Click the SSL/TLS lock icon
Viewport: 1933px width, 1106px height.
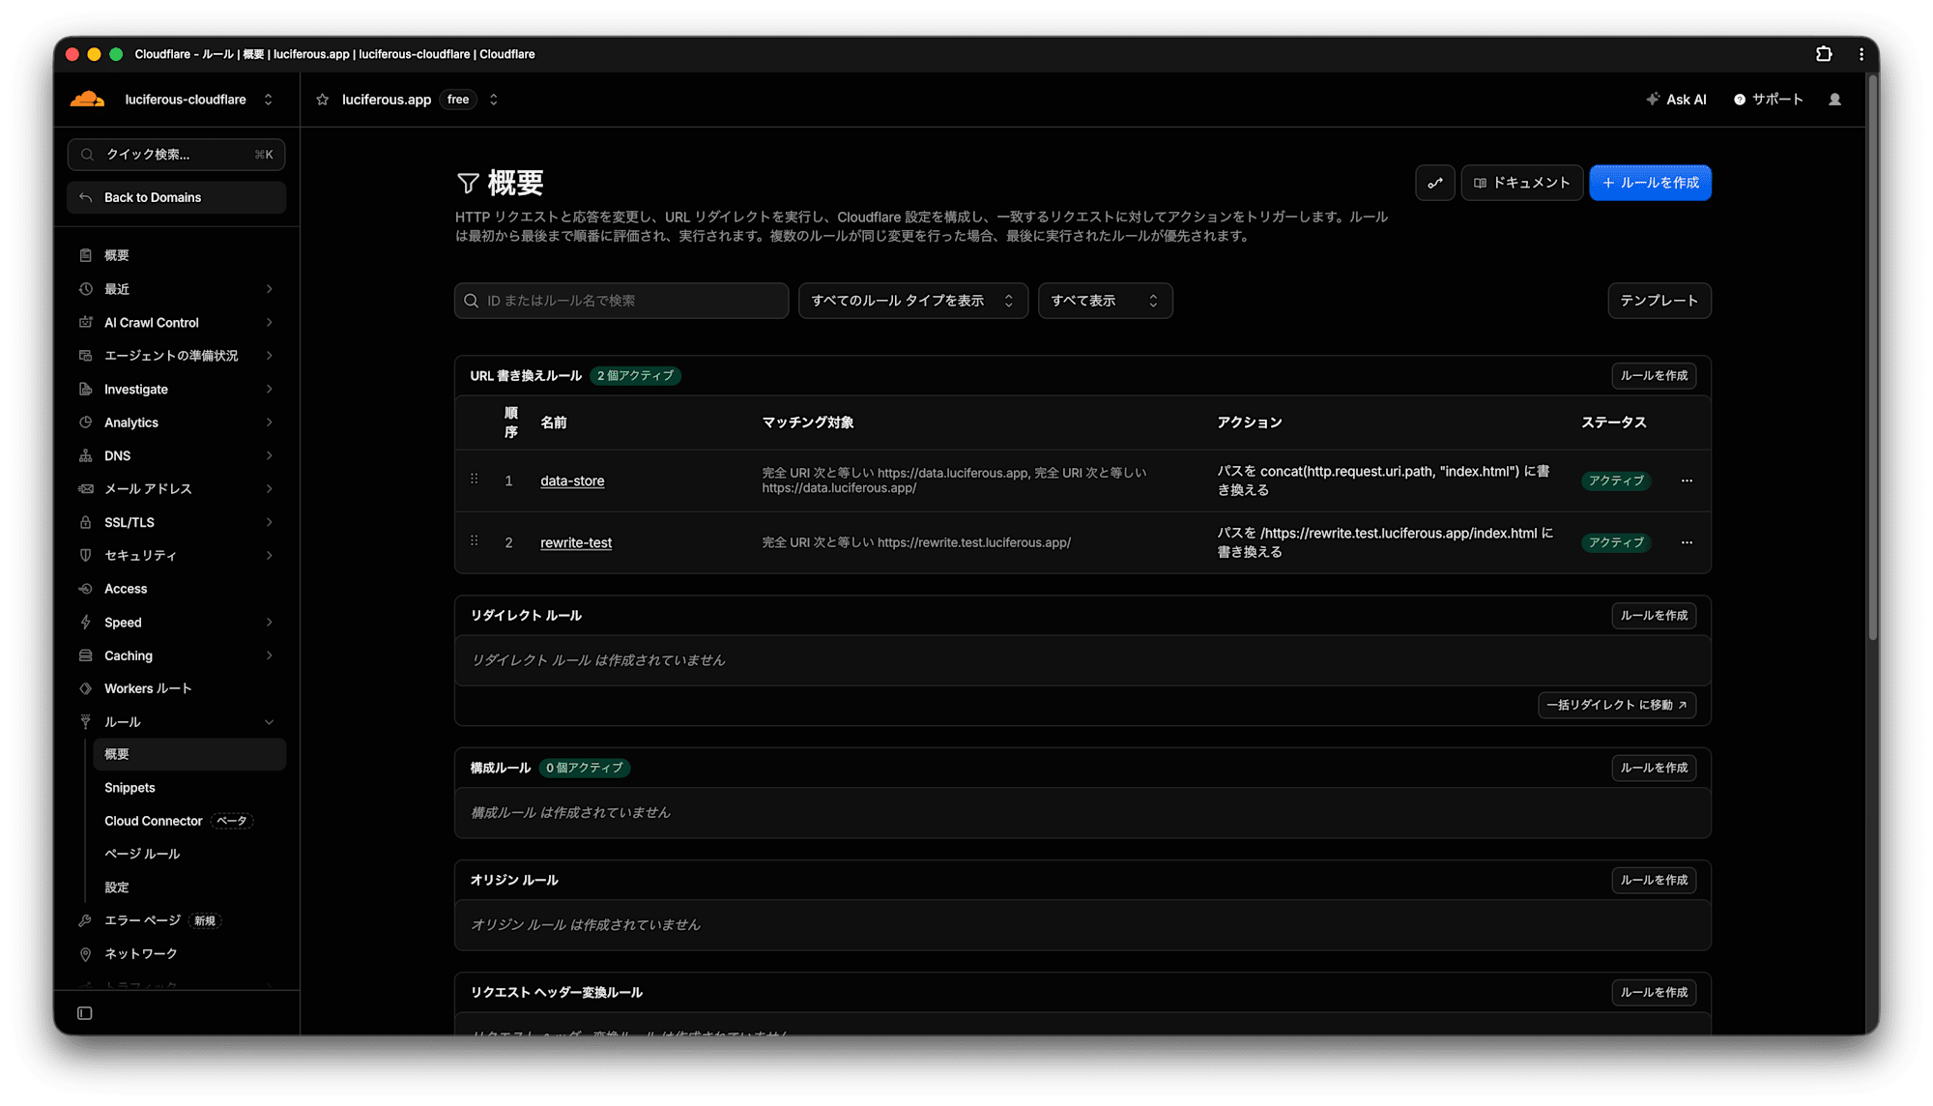point(86,522)
